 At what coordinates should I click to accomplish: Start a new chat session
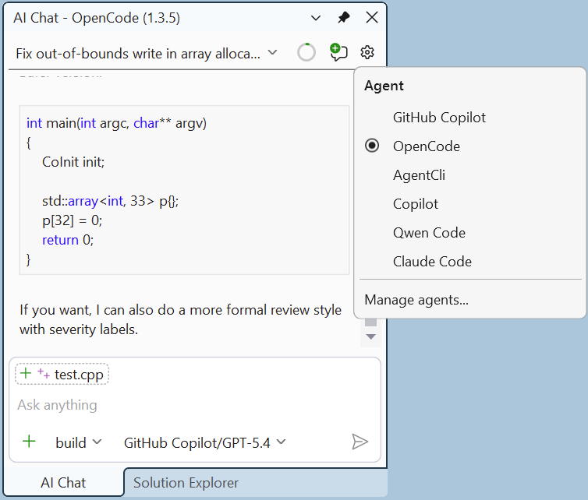[x=338, y=52]
